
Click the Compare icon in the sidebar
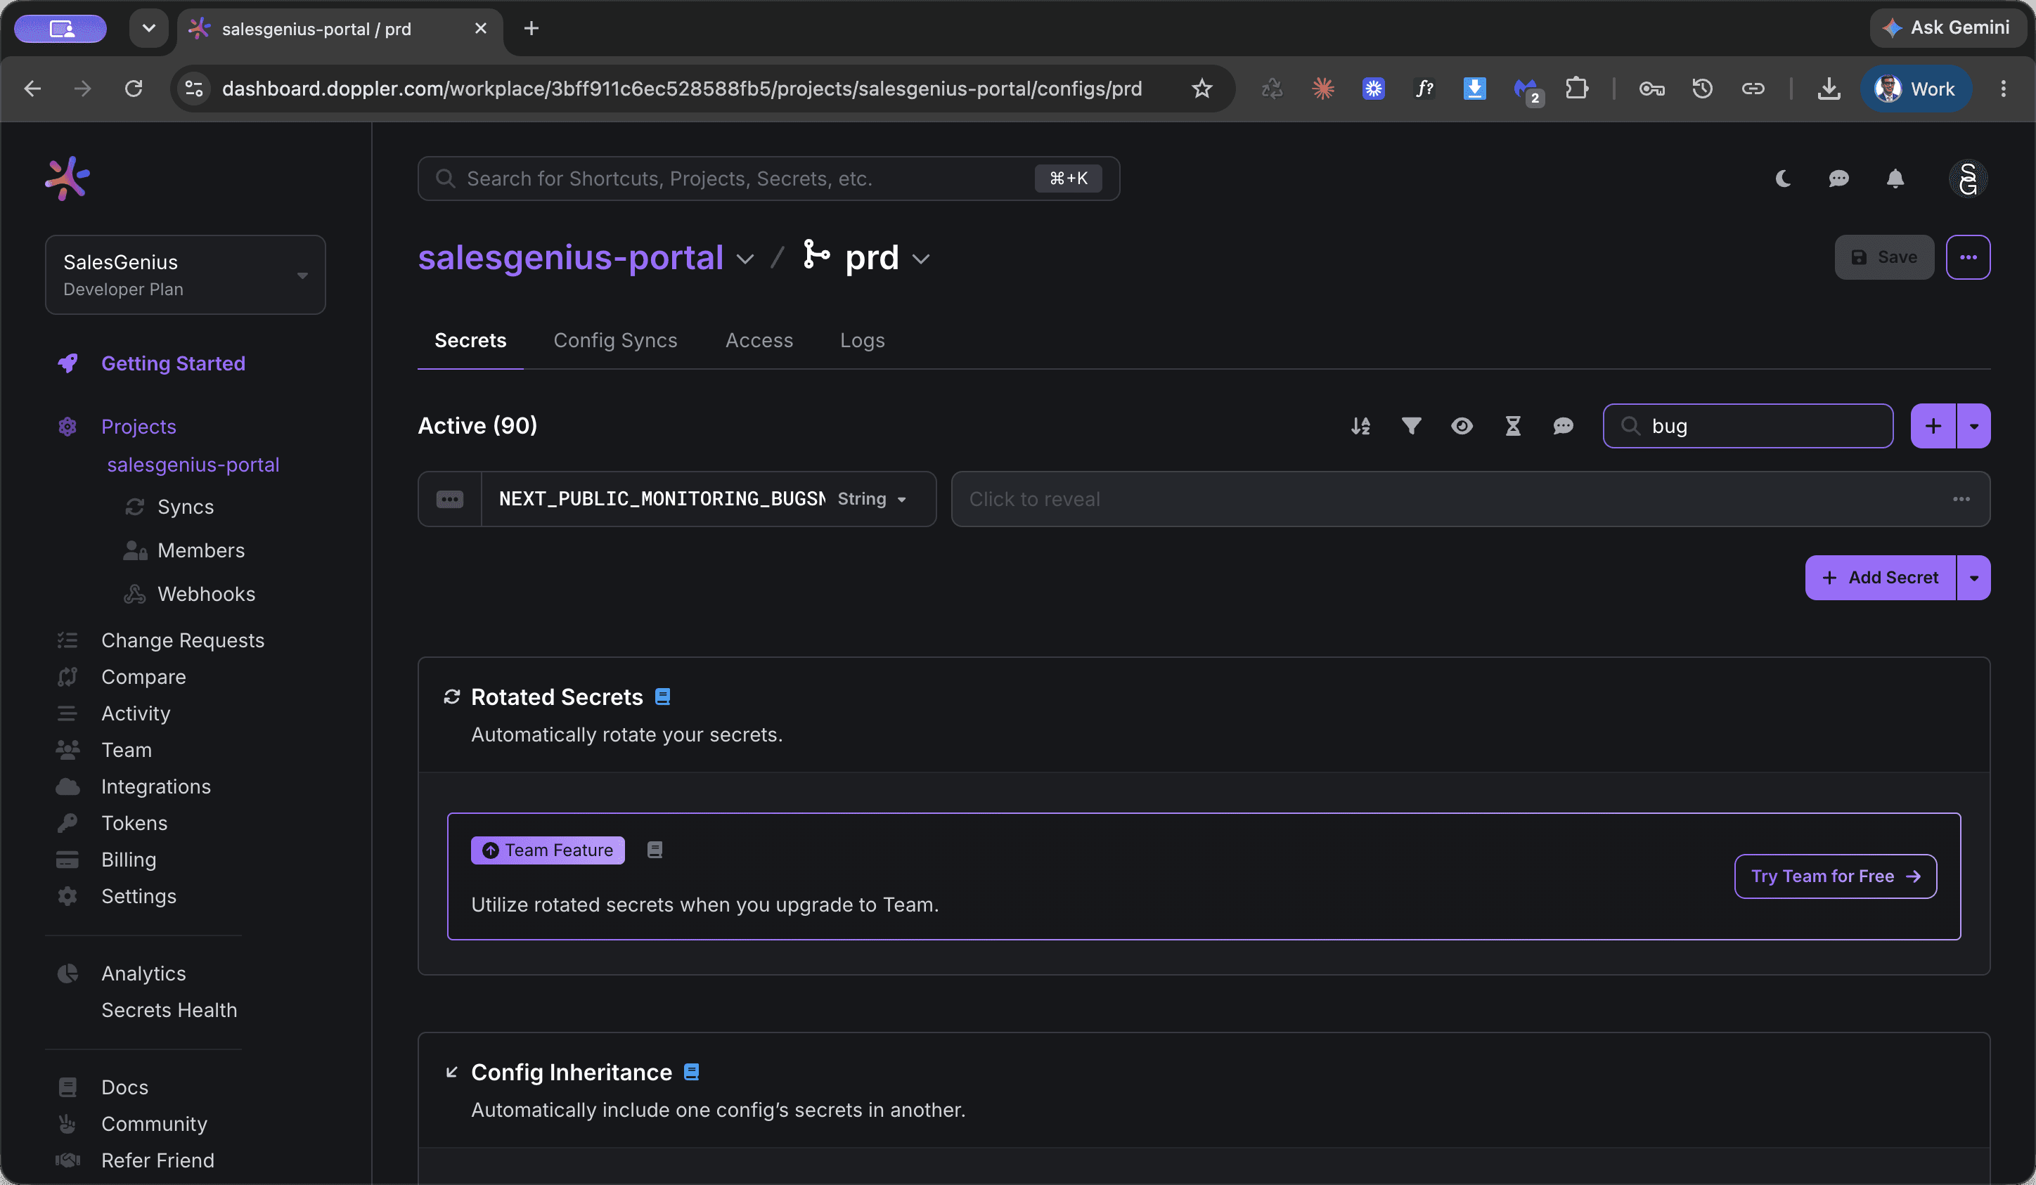(x=67, y=677)
